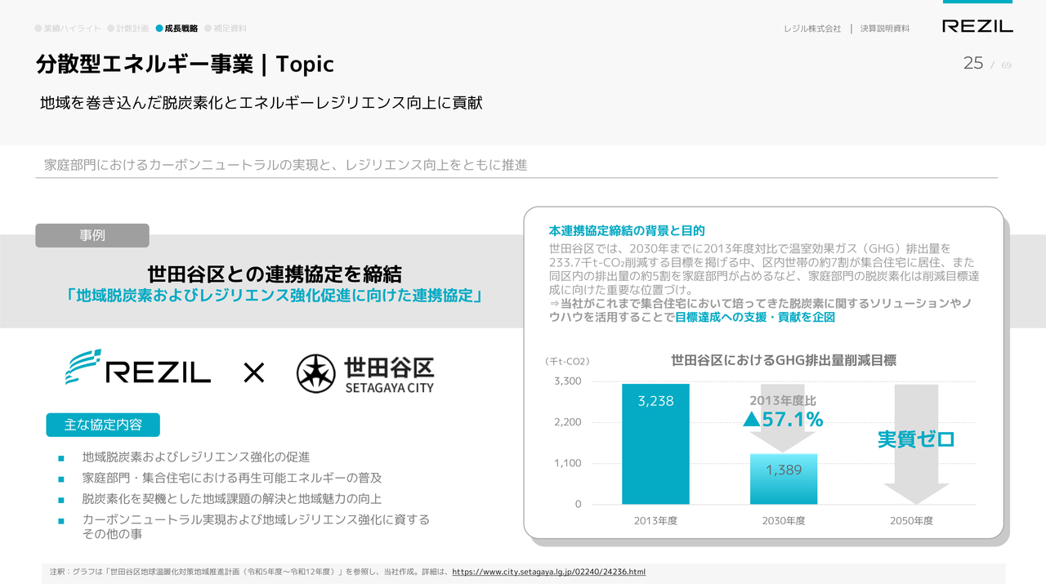This screenshot has height=588, width=1046.
Task: Click the 2030年度 bar showing 1,389
Action: click(x=784, y=479)
